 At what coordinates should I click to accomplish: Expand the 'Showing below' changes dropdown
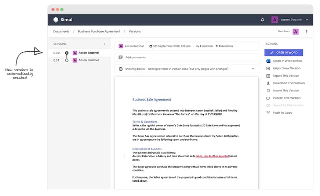pos(253,69)
